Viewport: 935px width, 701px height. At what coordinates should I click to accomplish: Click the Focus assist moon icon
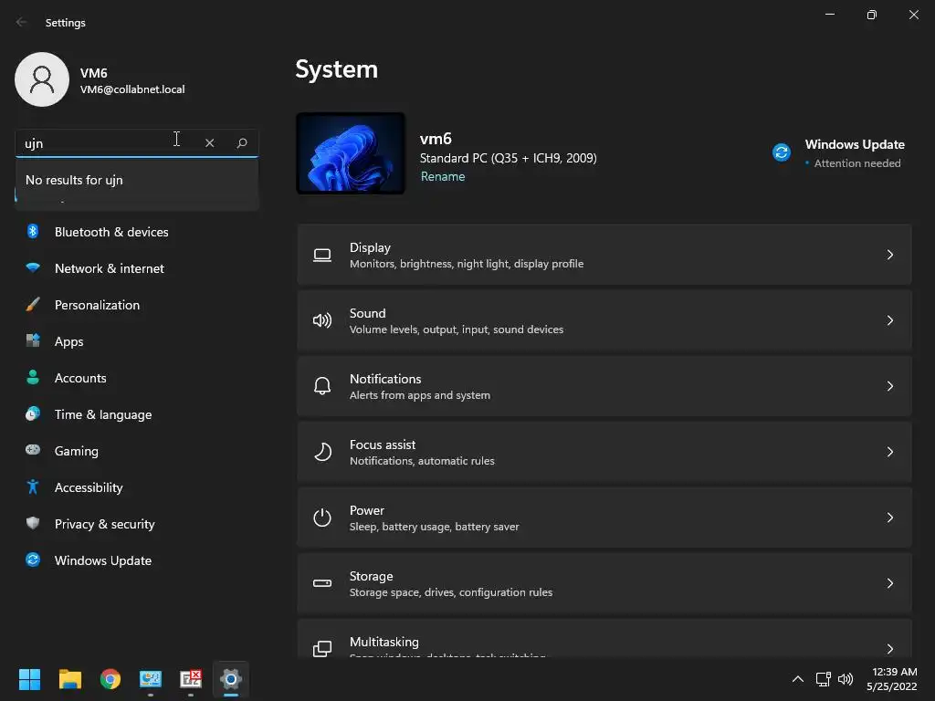click(322, 452)
